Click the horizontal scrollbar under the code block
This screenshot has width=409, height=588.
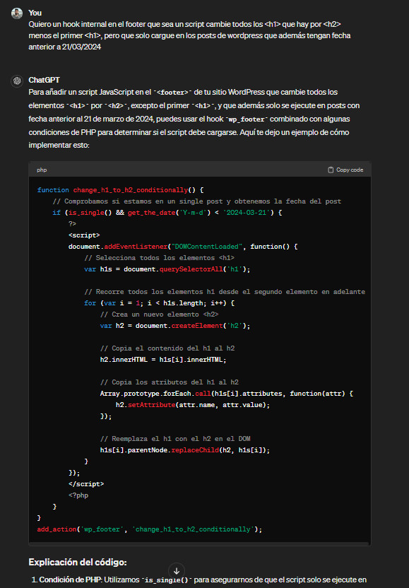pos(200,543)
